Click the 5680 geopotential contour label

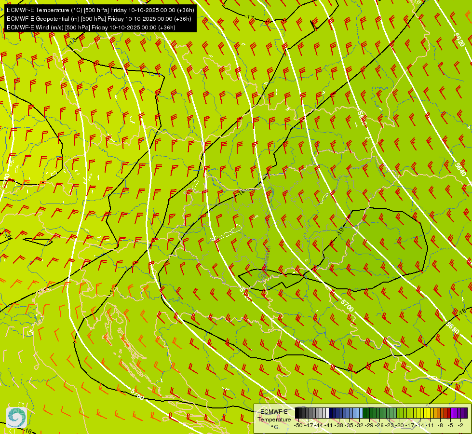click(453, 328)
